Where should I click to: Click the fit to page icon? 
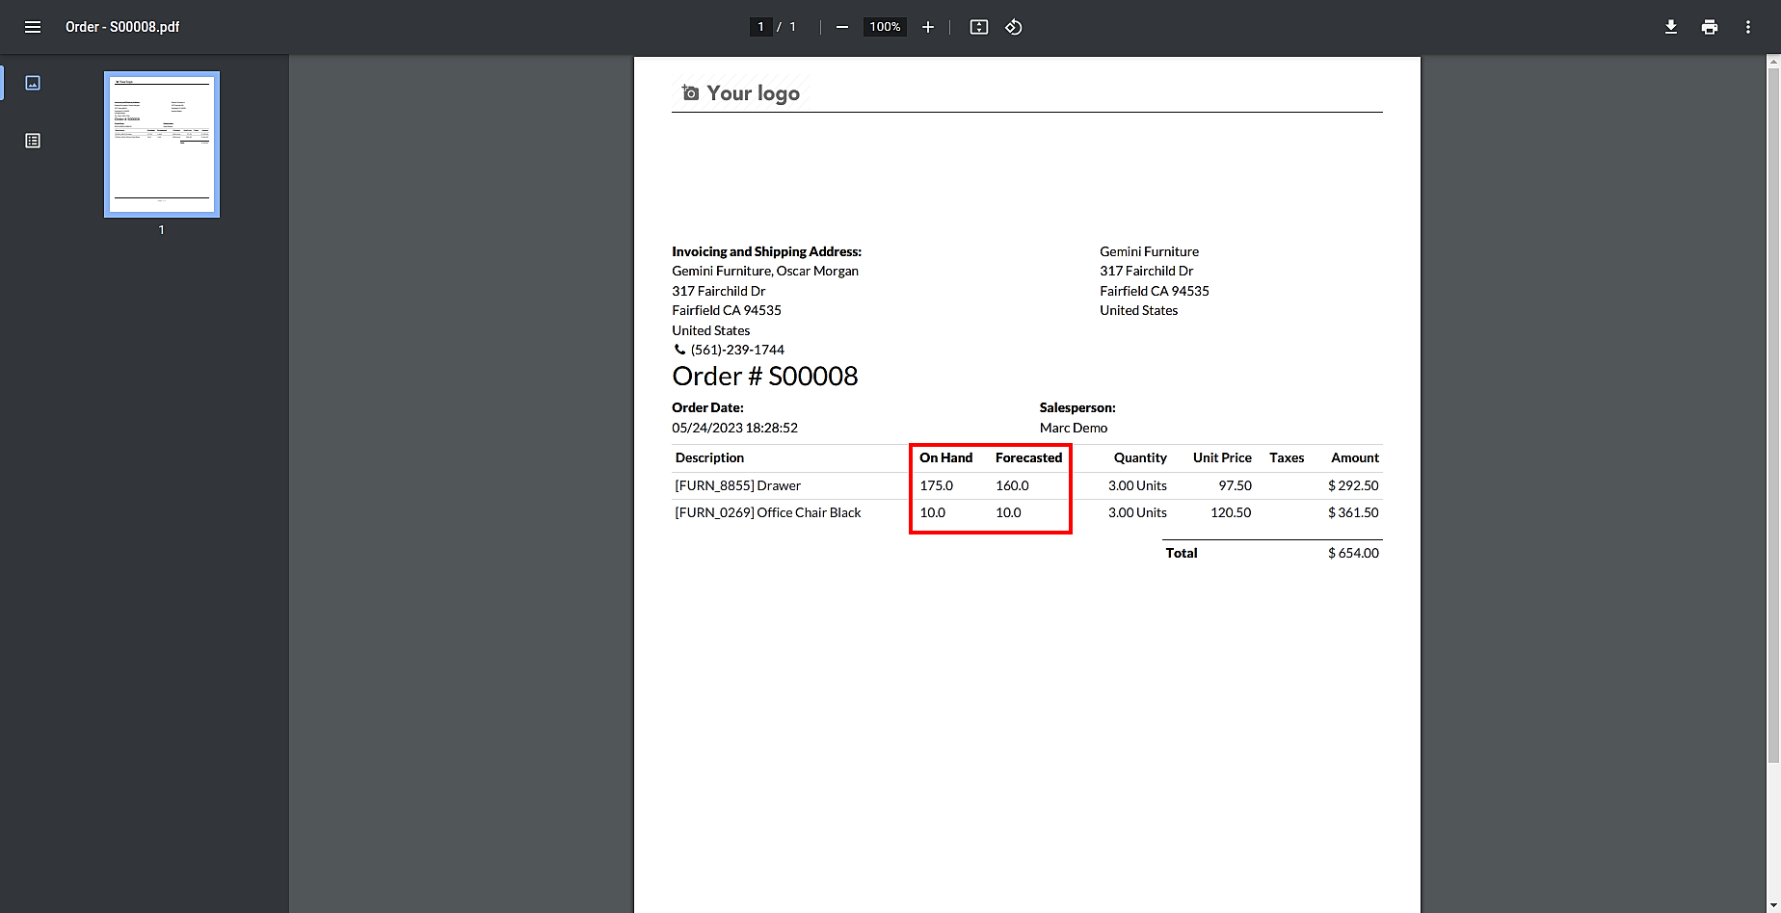[x=979, y=27]
